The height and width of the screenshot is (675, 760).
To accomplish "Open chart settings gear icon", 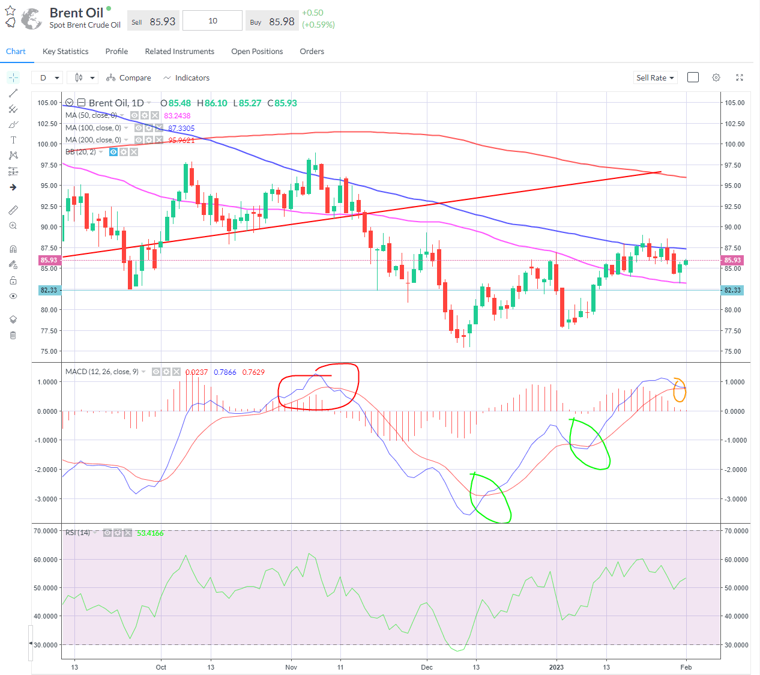I will 716,77.
